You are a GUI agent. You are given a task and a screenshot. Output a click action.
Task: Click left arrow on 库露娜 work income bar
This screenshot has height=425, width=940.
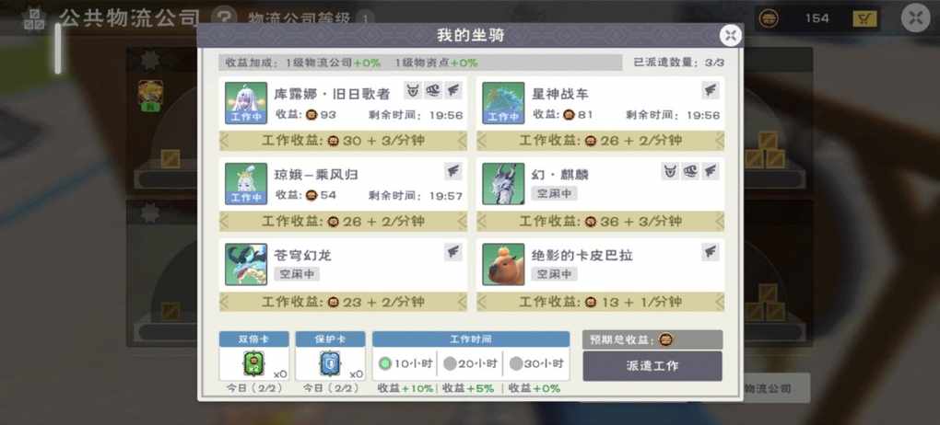(224, 141)
